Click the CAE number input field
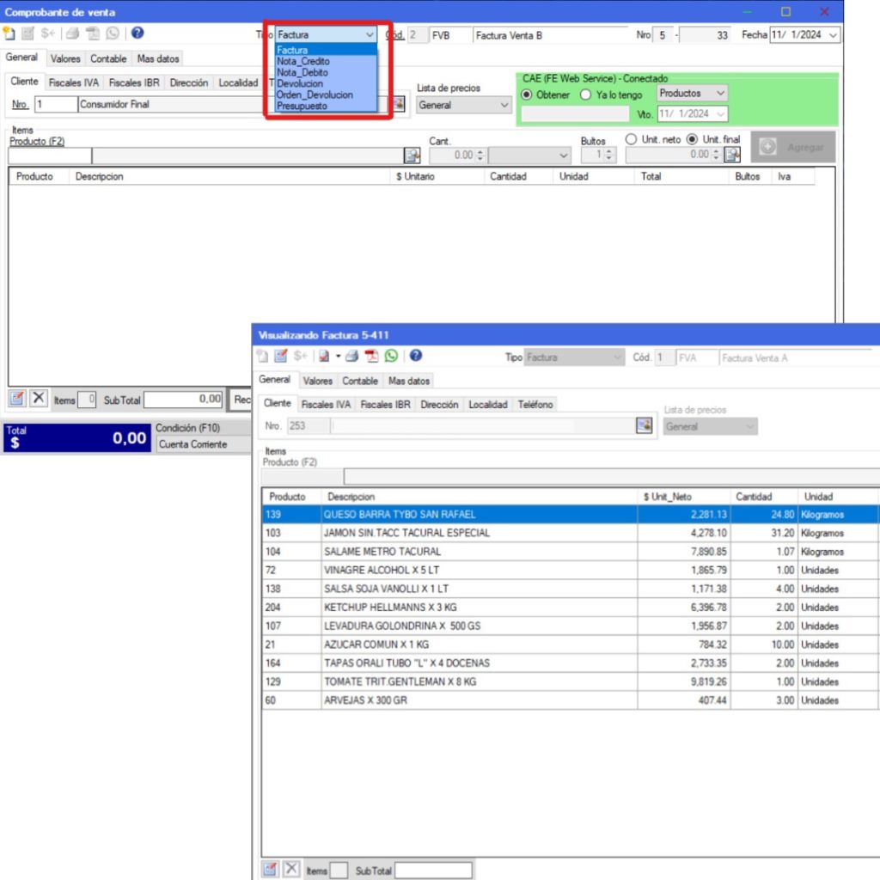 coord(575,114)
